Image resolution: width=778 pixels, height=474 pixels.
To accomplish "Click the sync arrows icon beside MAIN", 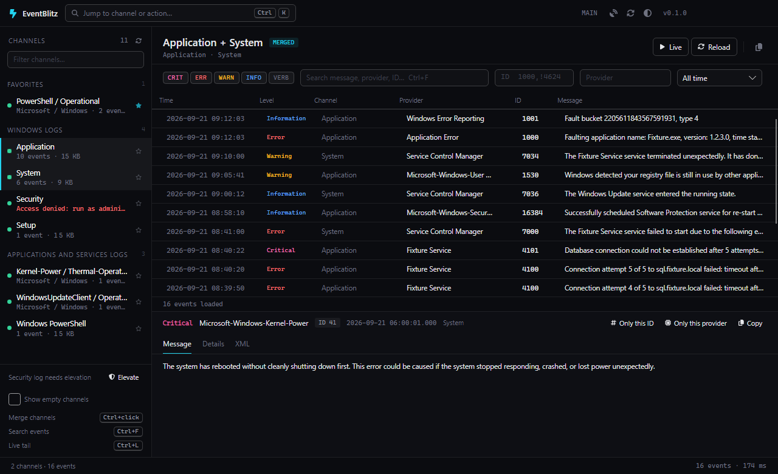I will (631, 13).
